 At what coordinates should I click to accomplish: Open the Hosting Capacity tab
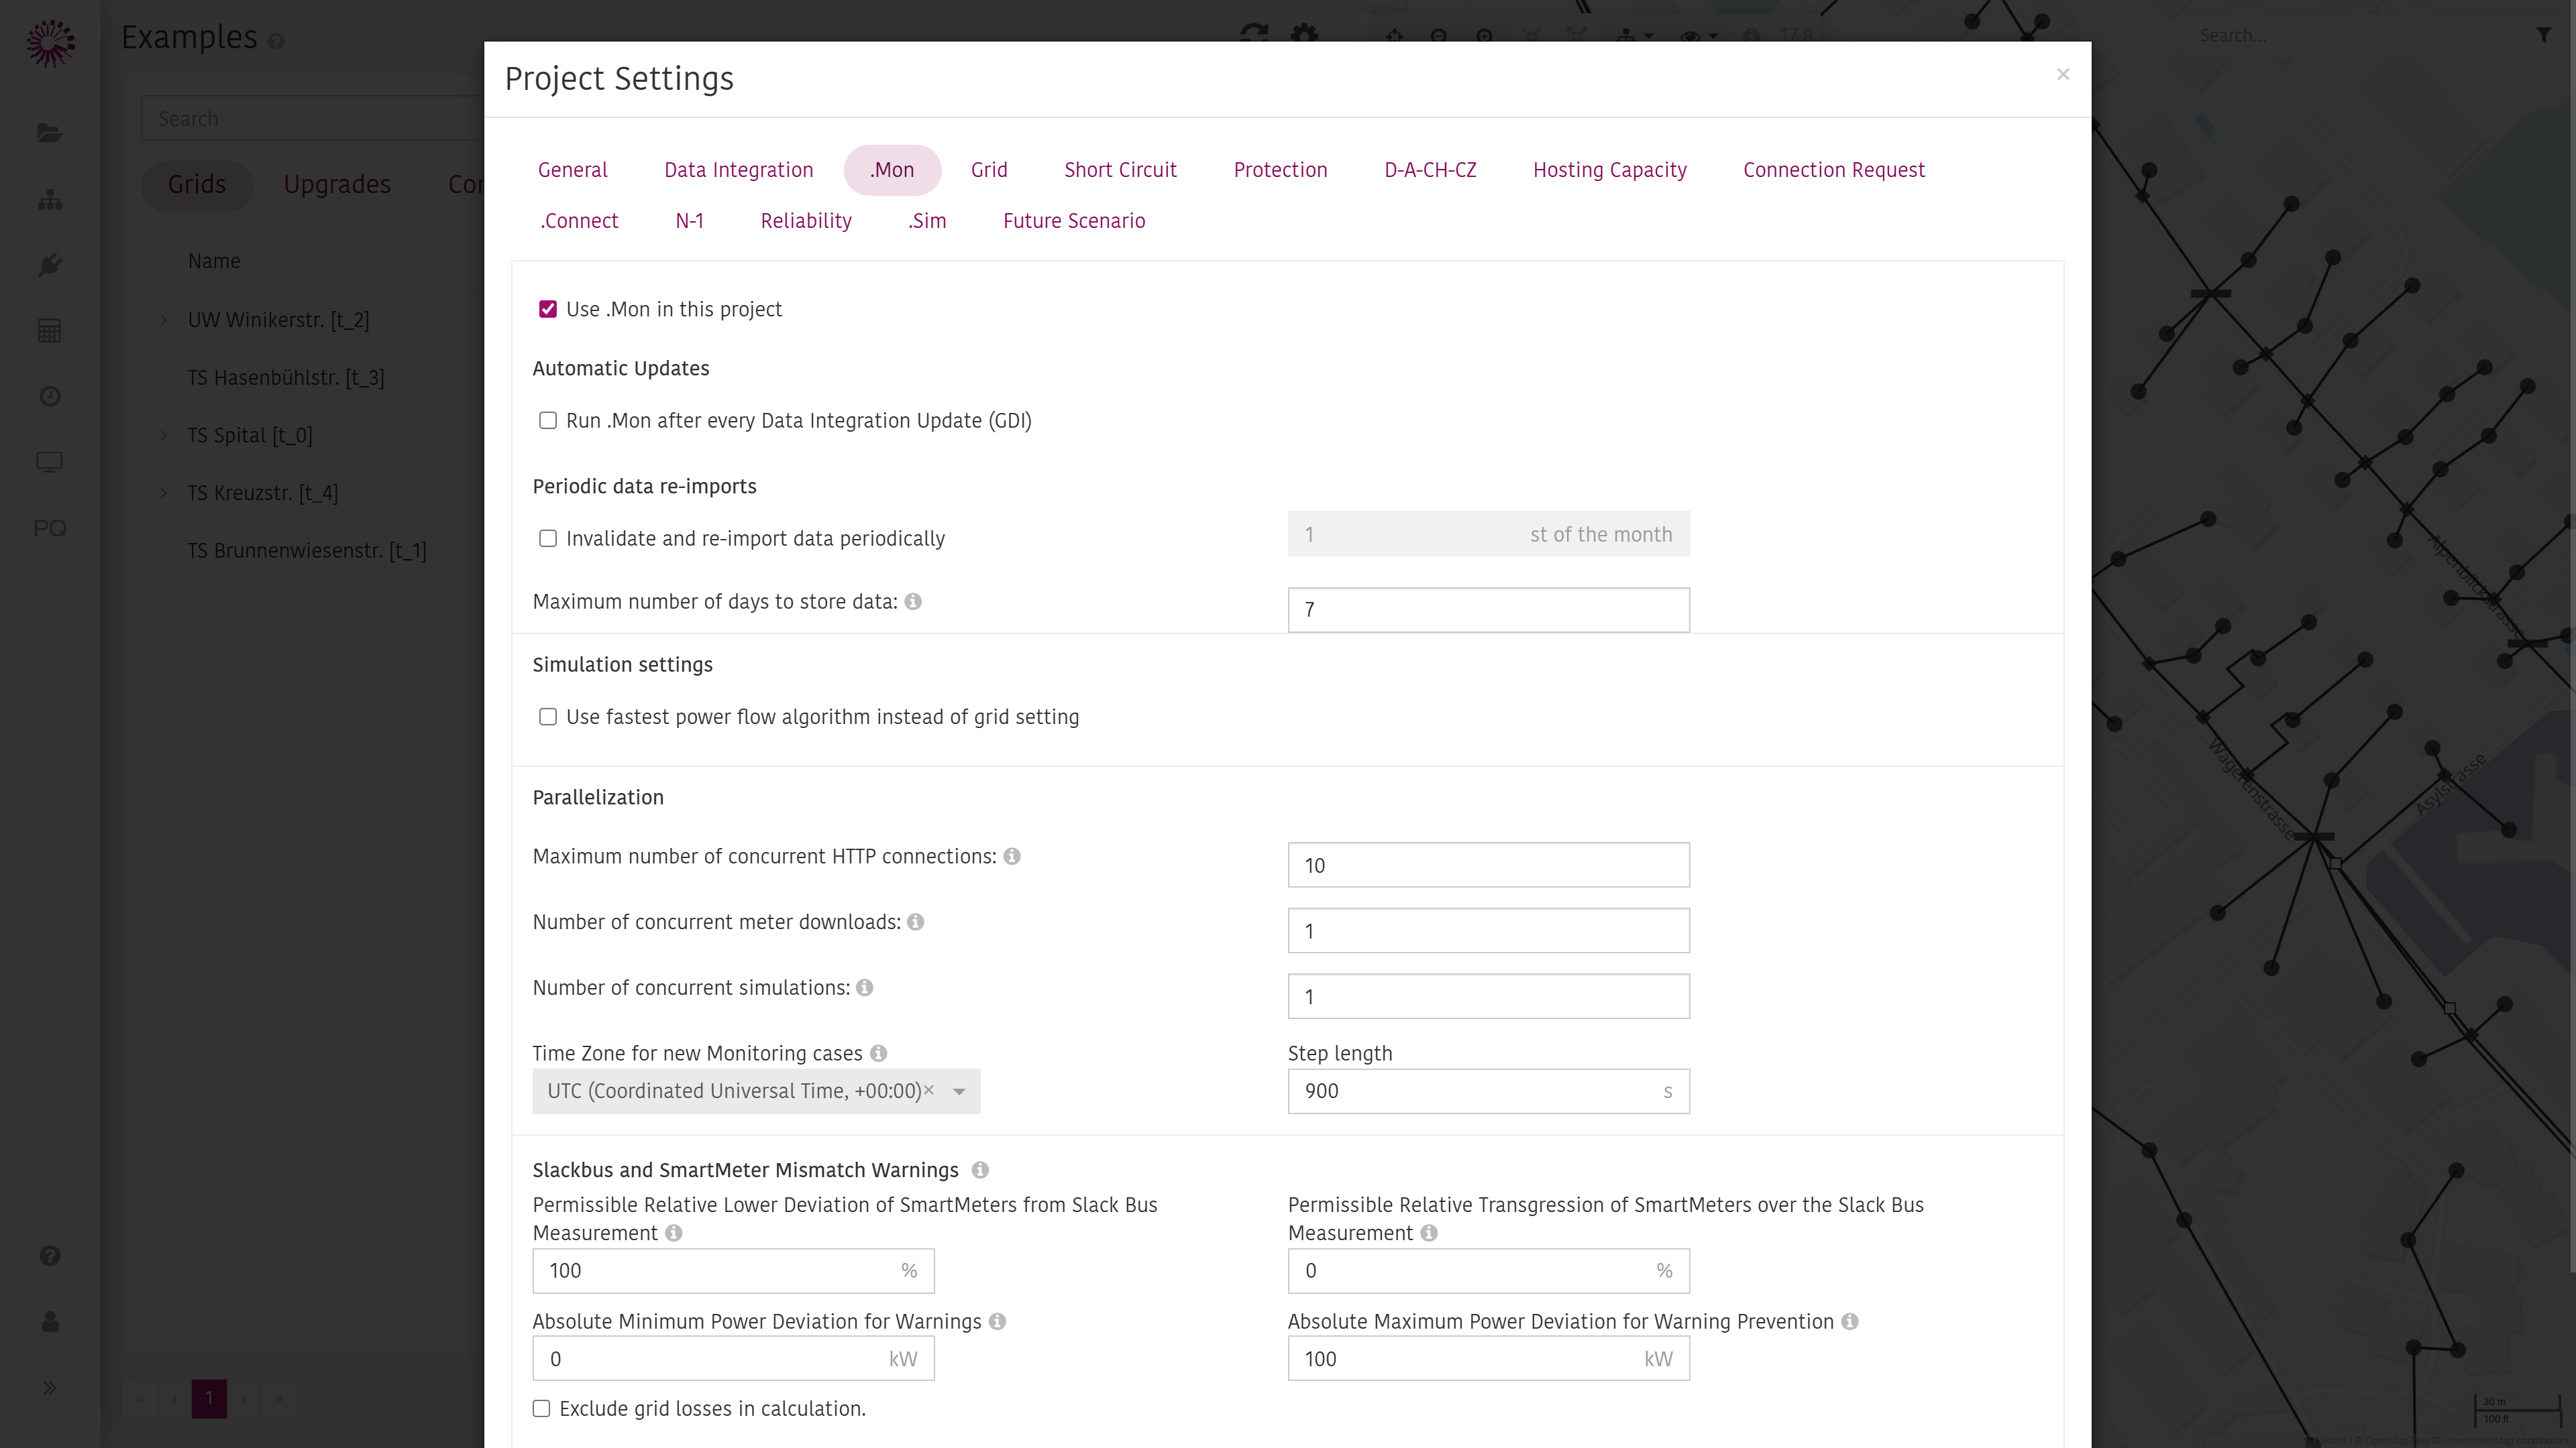[x=1609, y=170]
